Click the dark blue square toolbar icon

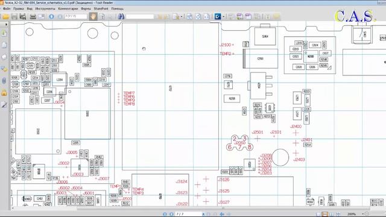218,16
